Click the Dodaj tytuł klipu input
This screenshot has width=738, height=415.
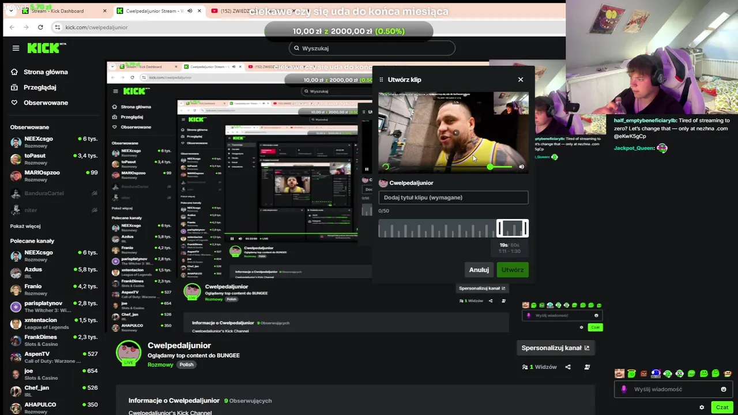pyautogui.click(x=453, y=197)
